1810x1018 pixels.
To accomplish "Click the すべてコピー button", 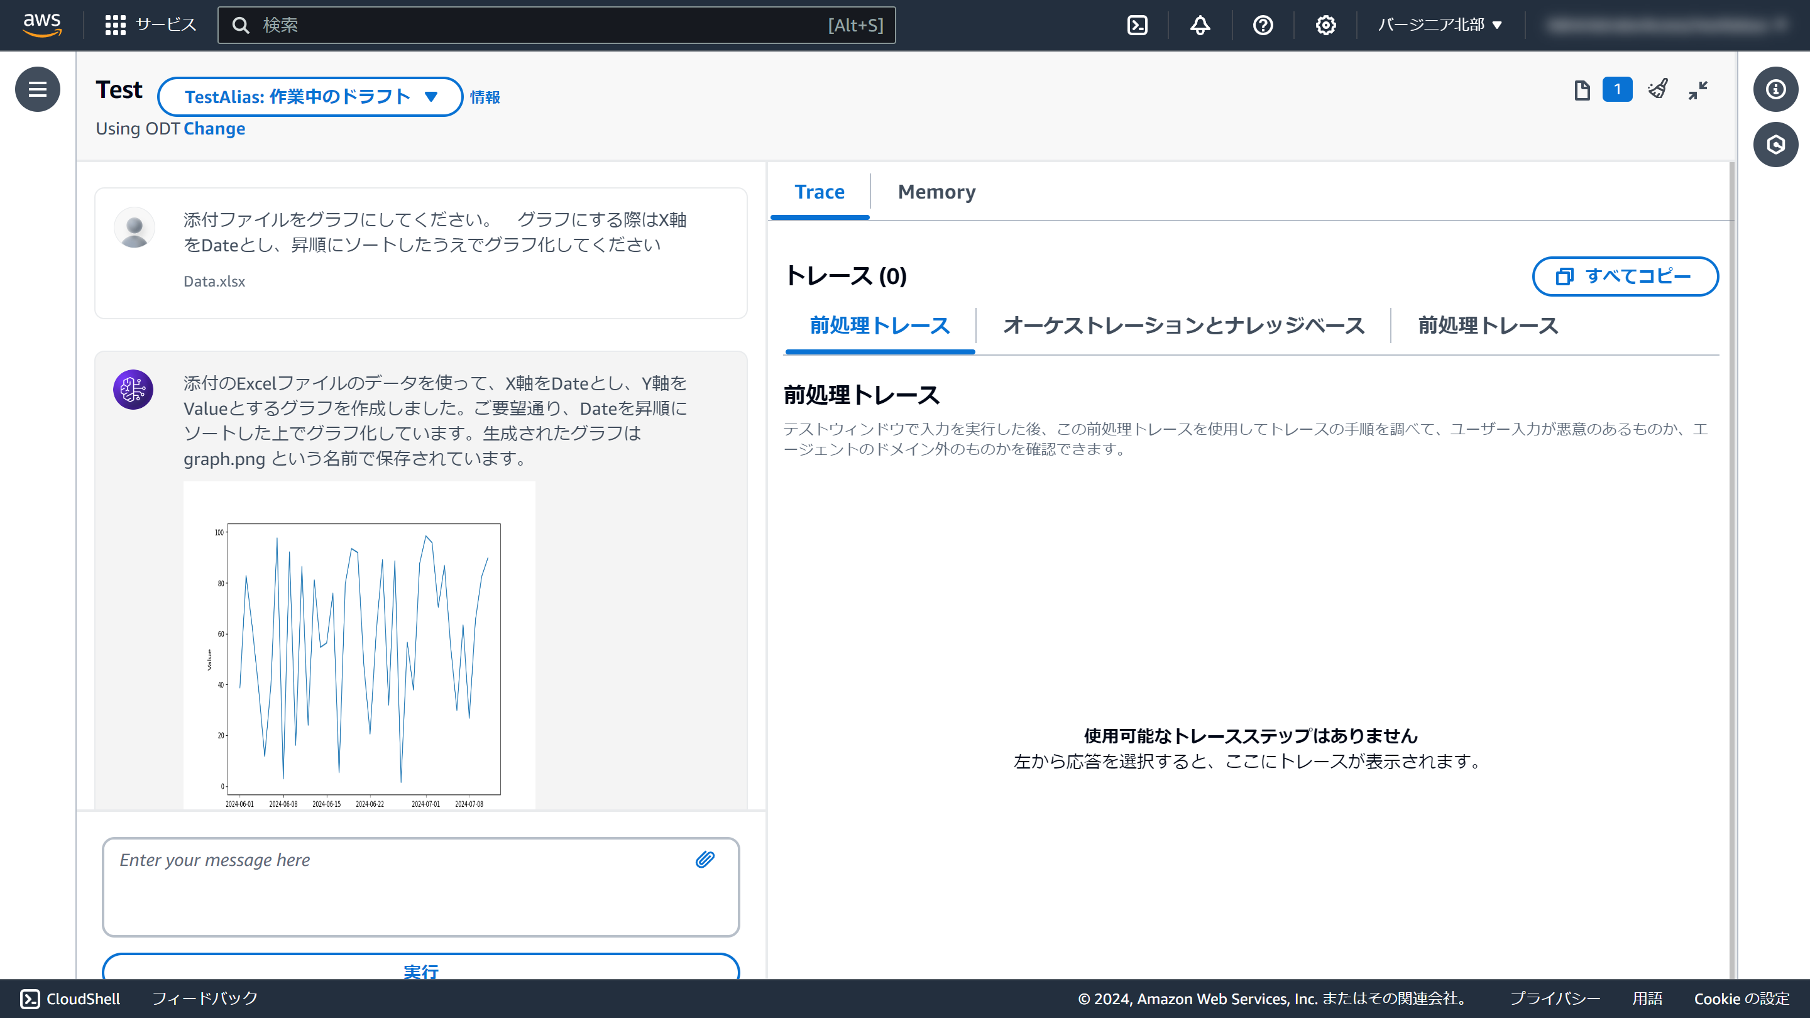I will tap(1625, 276).
